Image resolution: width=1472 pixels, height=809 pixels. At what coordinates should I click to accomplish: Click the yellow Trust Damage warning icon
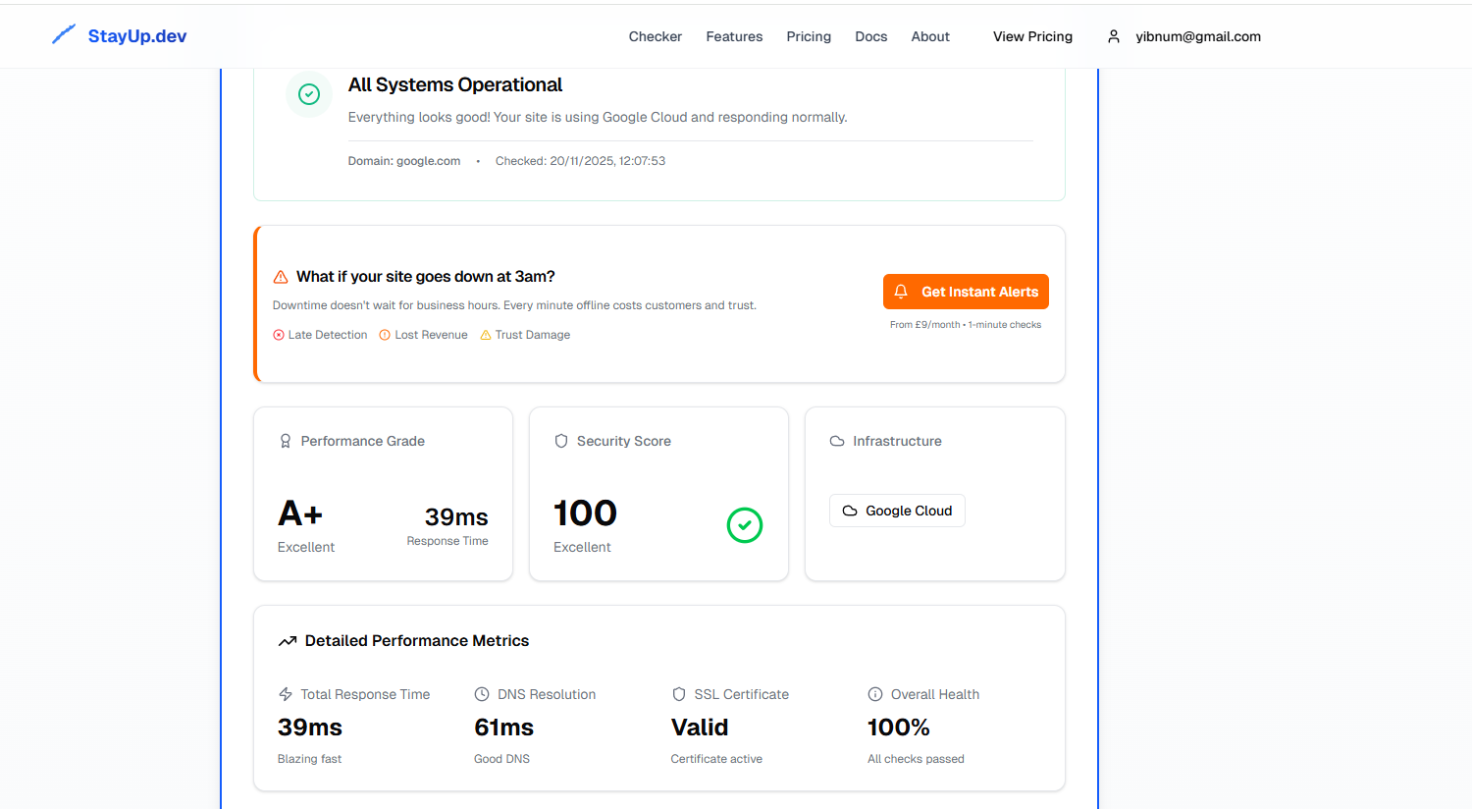[486, 335]
